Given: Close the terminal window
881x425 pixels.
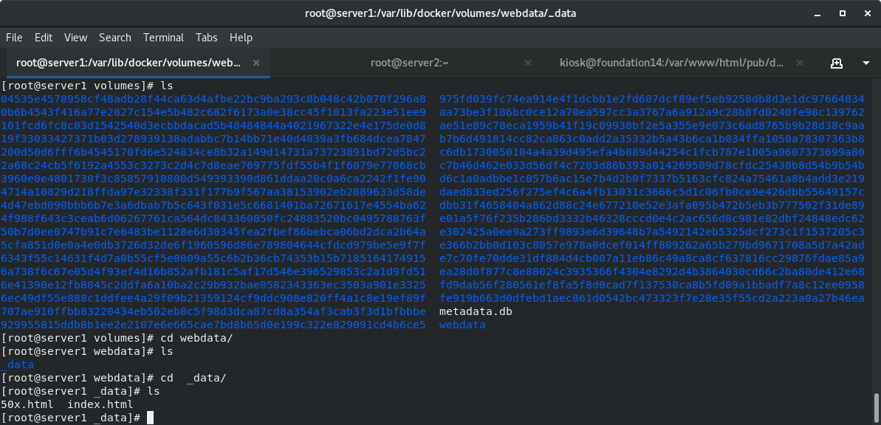Looking at the screenshot, I should (x=868, y=13).
